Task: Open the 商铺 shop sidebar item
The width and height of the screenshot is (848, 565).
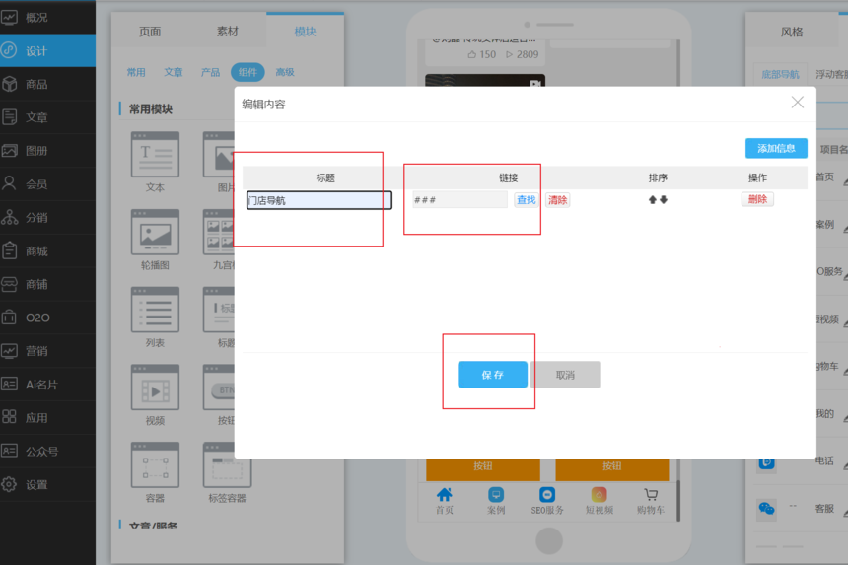Action: 47,284
